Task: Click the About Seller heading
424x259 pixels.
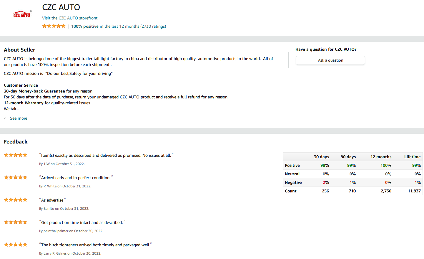Action: coord(19,50)
